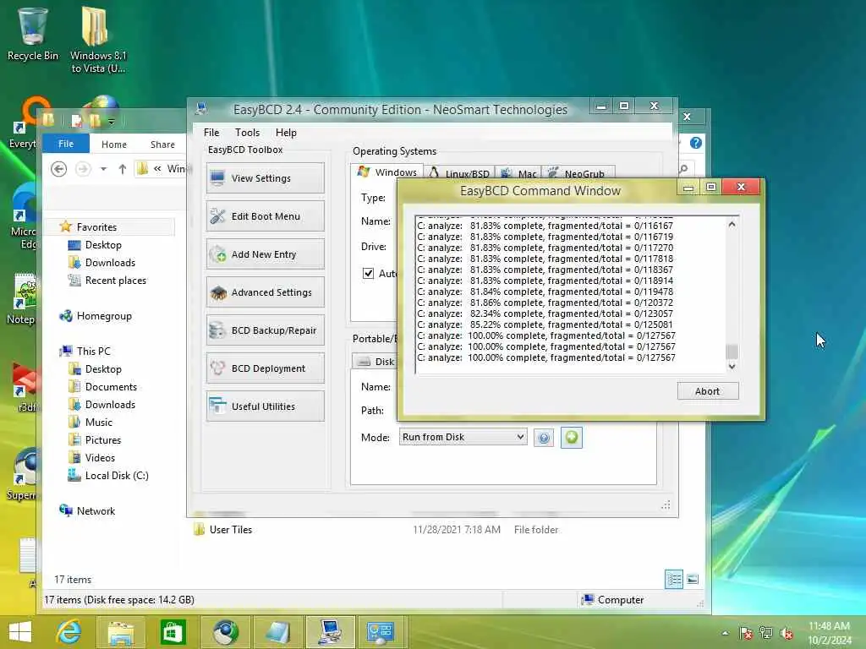The image size is (866, 649).
Task: Open Explorer help question mark icon
Action: pos(696,143)
